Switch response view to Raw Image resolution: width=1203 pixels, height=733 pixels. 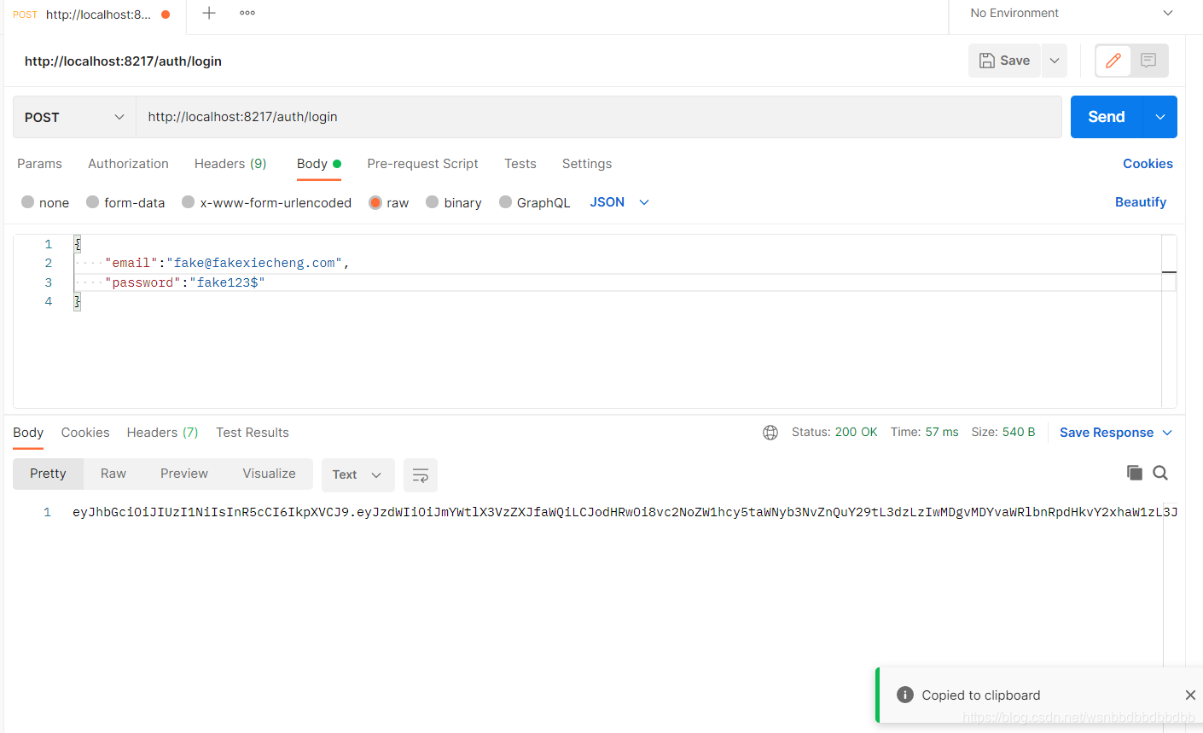(x=113, y=474)
